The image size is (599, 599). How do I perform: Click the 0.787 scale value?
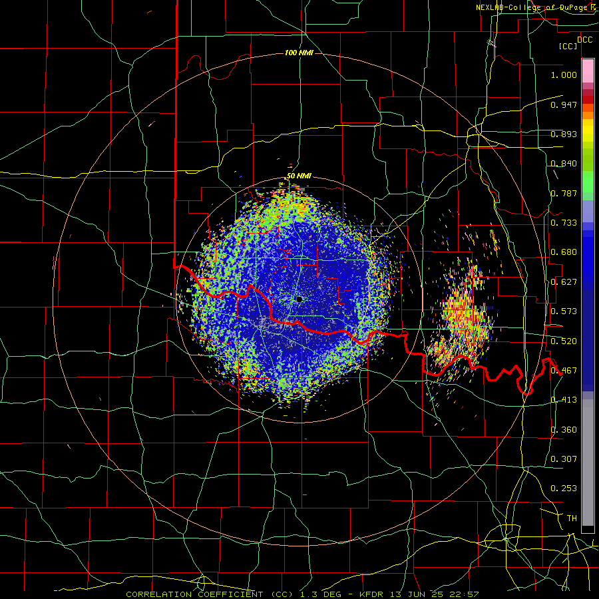564,193
